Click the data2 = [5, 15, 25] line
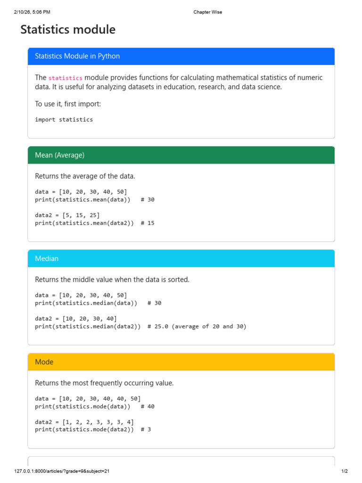Screen dimensions: 362x483 (67, 215)
